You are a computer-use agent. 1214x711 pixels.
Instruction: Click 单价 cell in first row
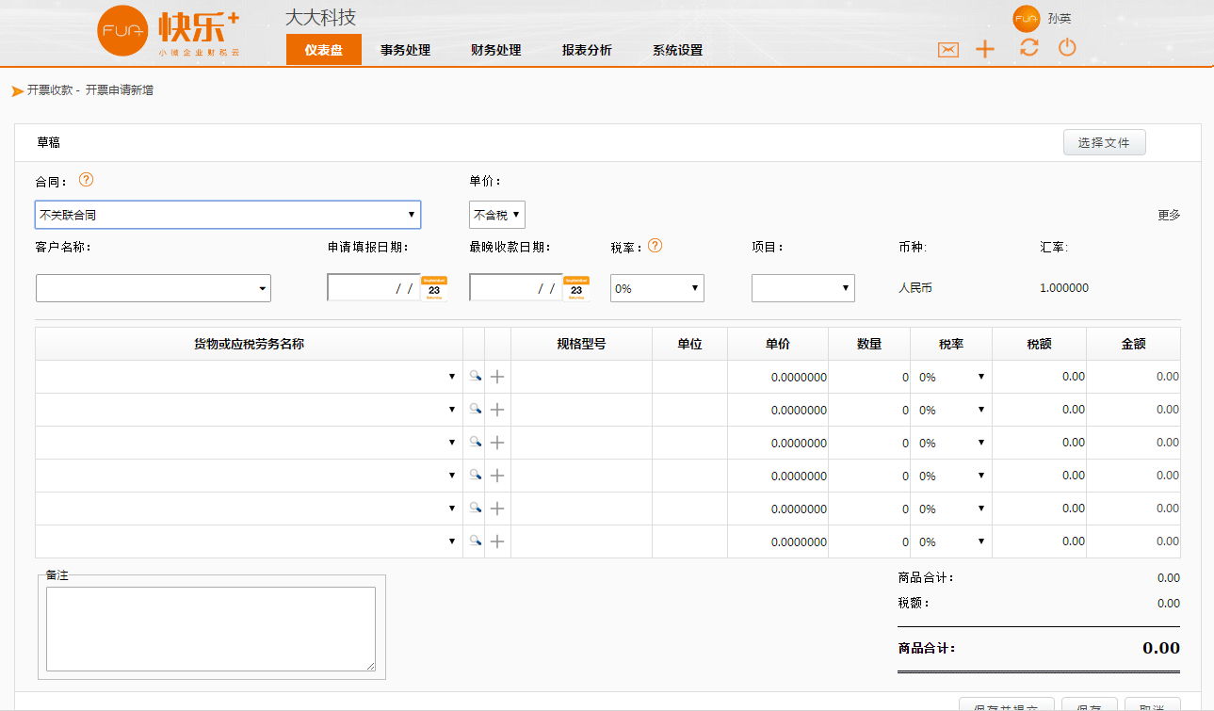click(778, 377)
